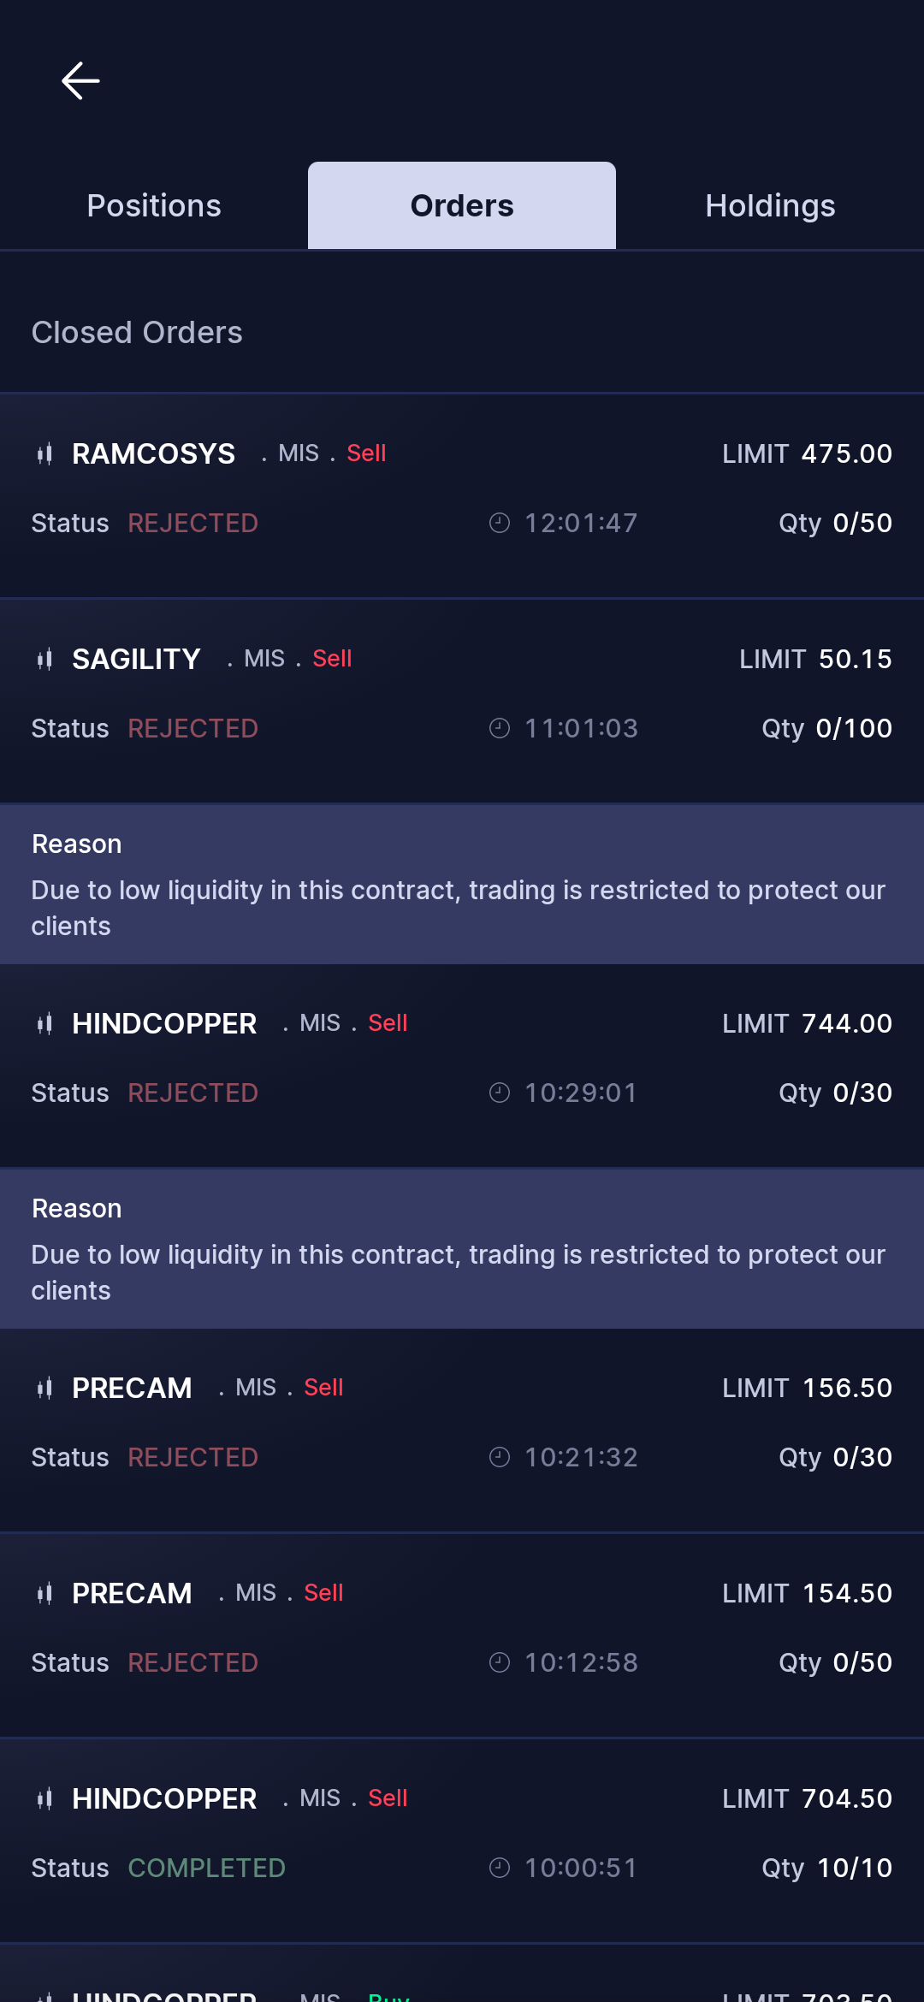Click the Closed Orders section header
Screen dimensions: 924x2002
pos(137,333)
